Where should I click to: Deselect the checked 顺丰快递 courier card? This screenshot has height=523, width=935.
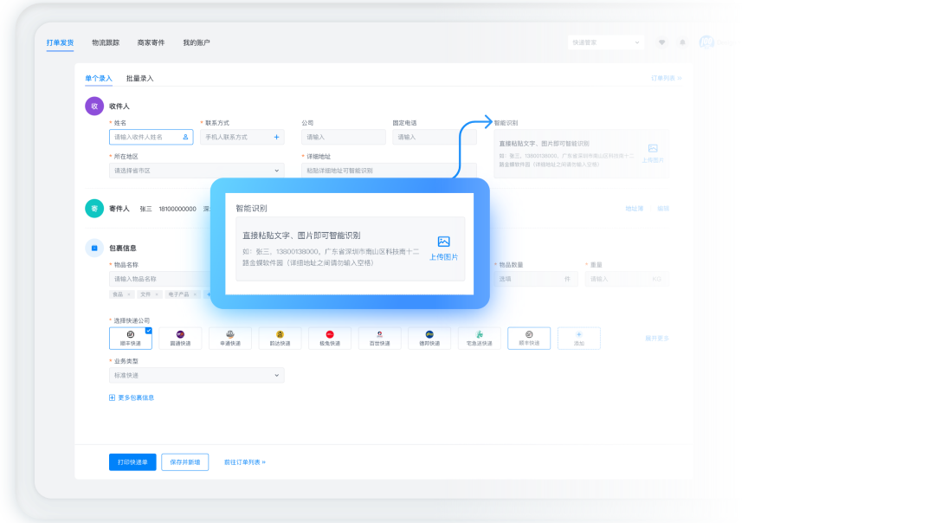[x=131, y=338]
